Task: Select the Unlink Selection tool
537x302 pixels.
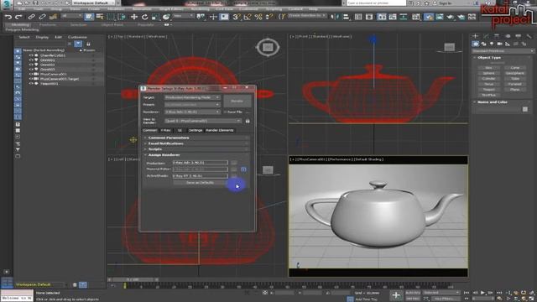Action: 42,17
